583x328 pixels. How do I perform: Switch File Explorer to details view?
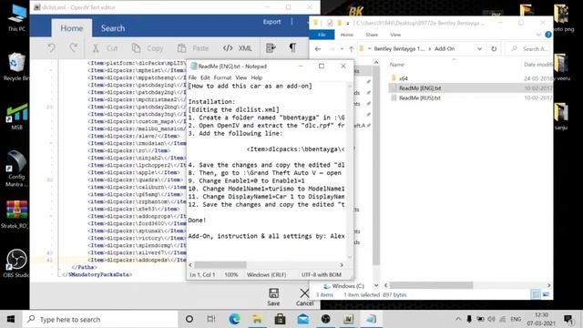[536, 294]
